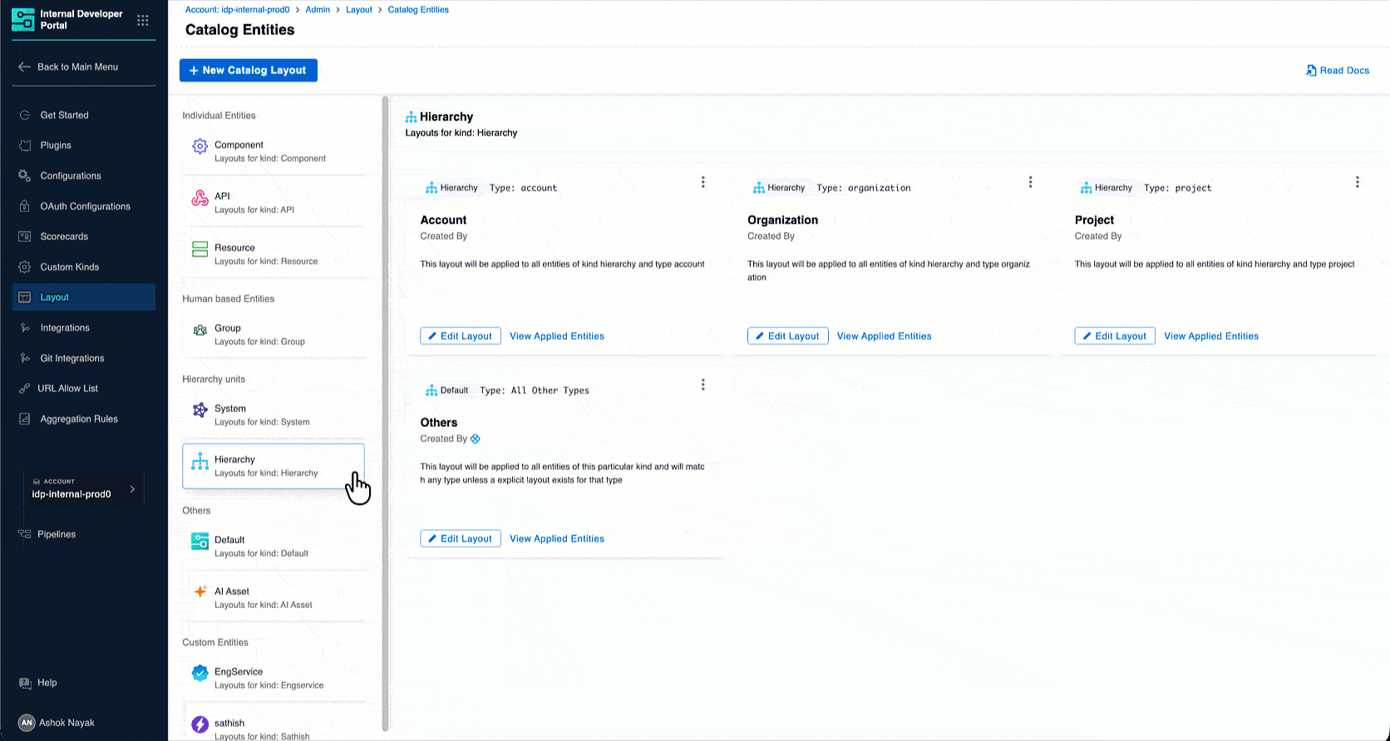Open Ashok Nayak user profile
Screen dimensions: 1390x741
click(57, 723)
